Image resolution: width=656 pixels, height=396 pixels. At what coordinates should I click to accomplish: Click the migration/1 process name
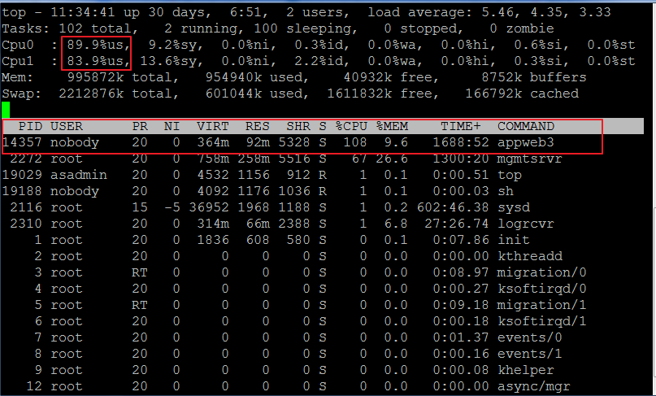(541, 305)
